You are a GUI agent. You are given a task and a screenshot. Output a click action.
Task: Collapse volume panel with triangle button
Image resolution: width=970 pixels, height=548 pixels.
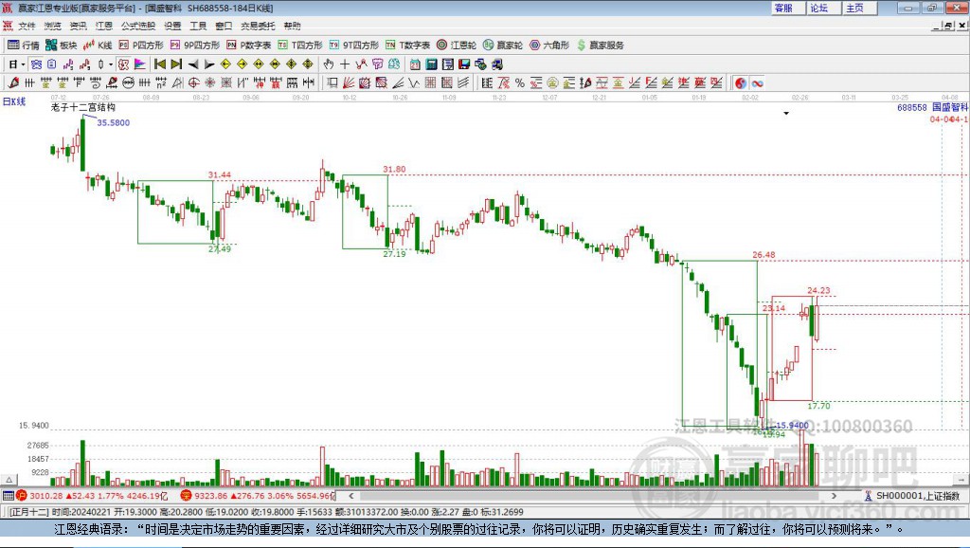[9, 480]
